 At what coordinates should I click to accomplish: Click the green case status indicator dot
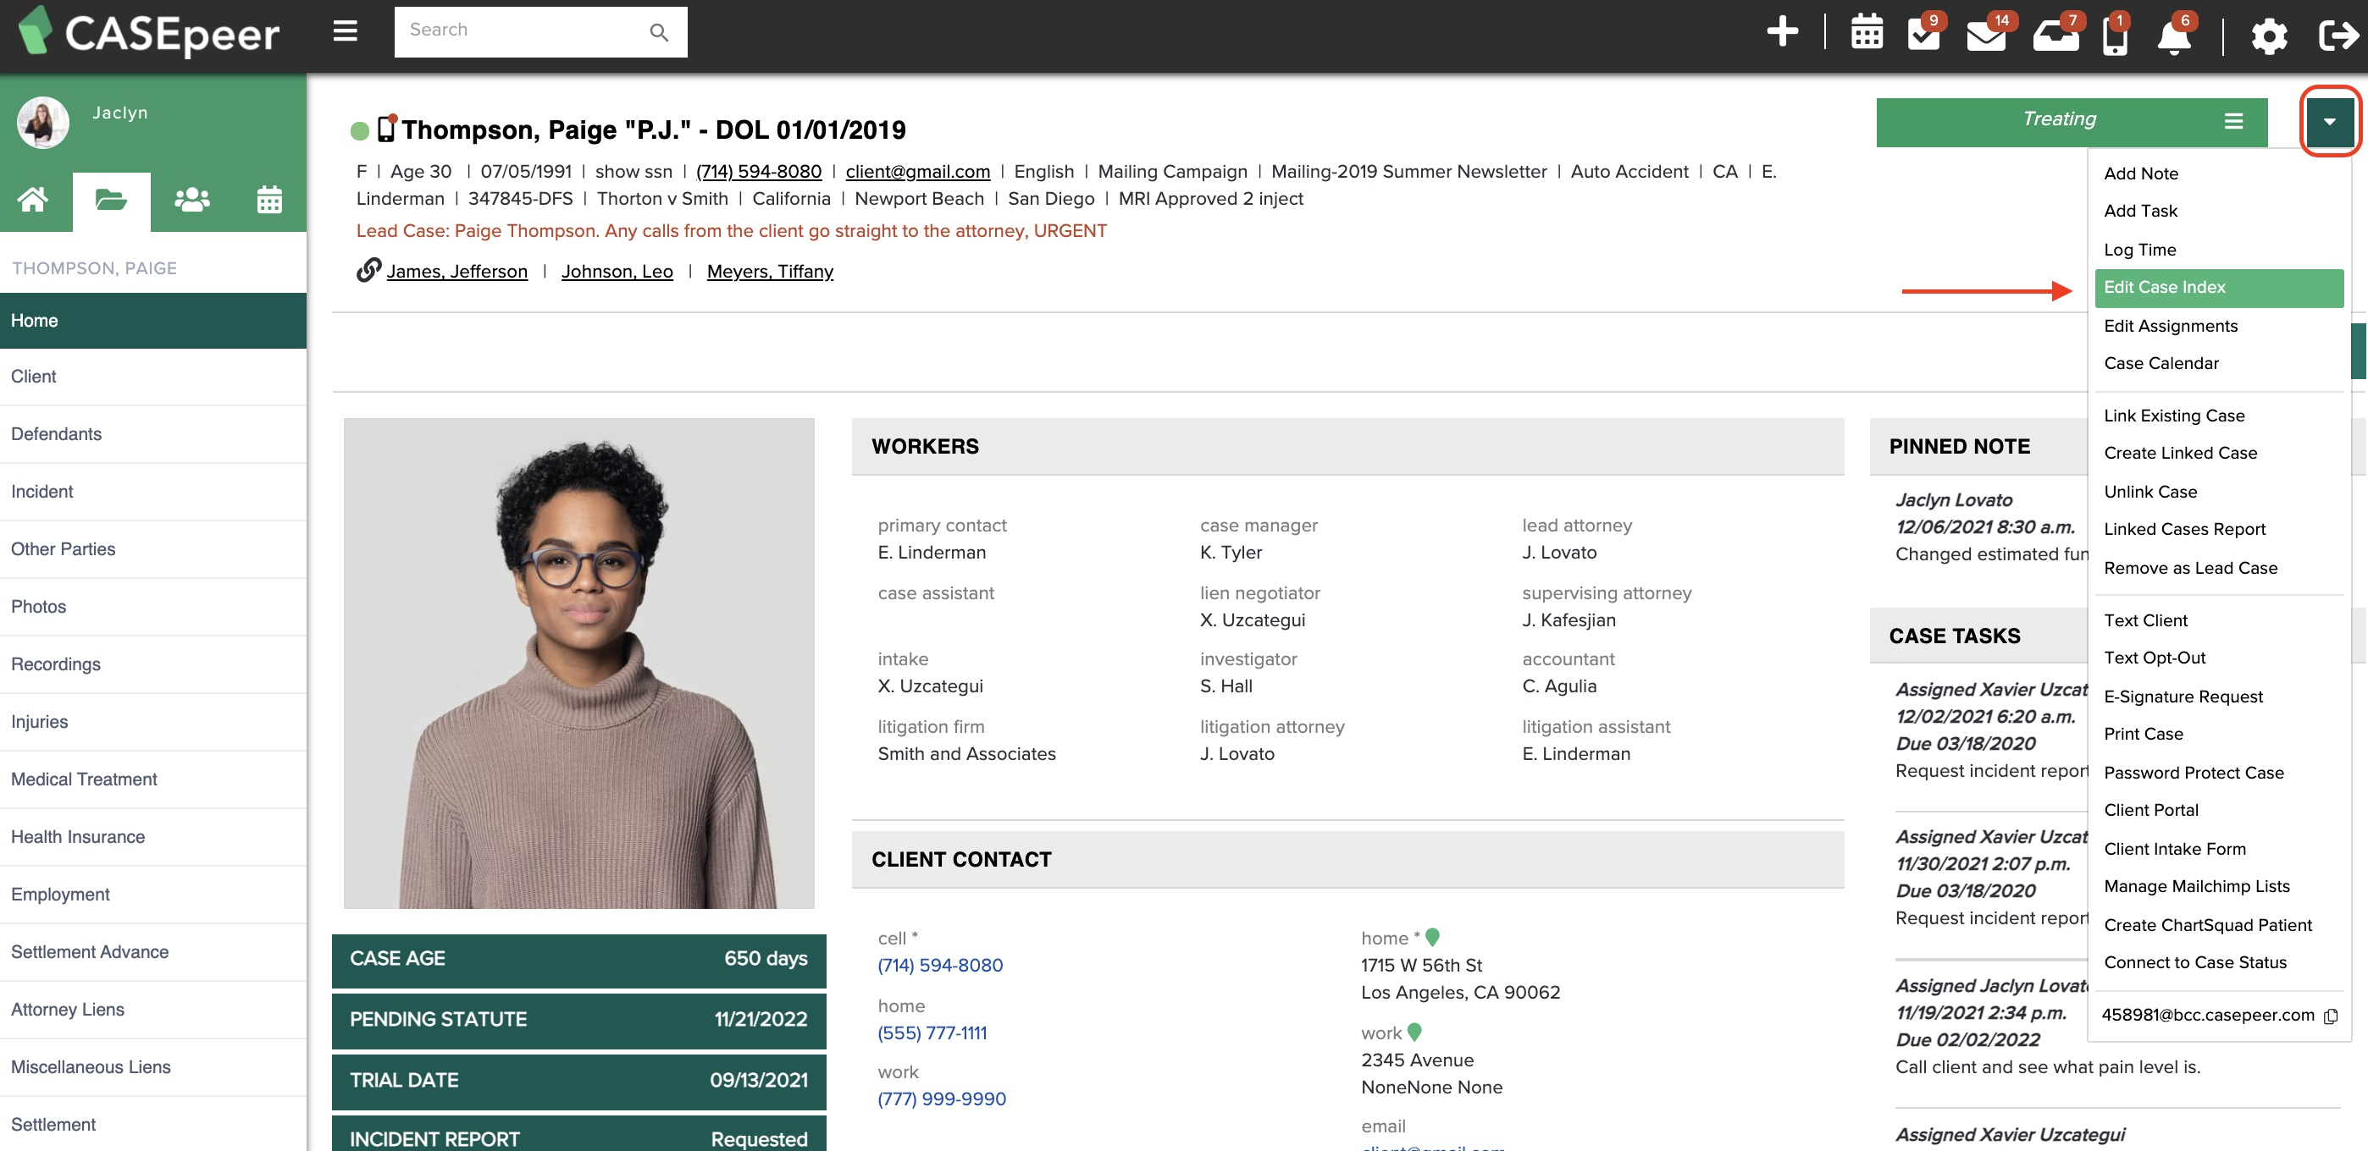[x=359, y=130]
